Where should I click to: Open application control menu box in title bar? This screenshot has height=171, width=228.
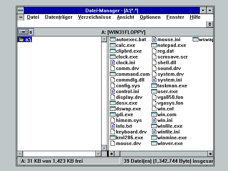pyautogui.click(x=21, y=10)
